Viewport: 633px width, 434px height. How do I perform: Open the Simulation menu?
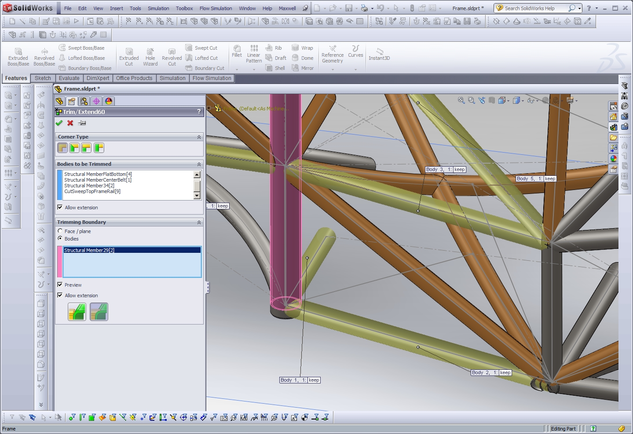(158, 8)
